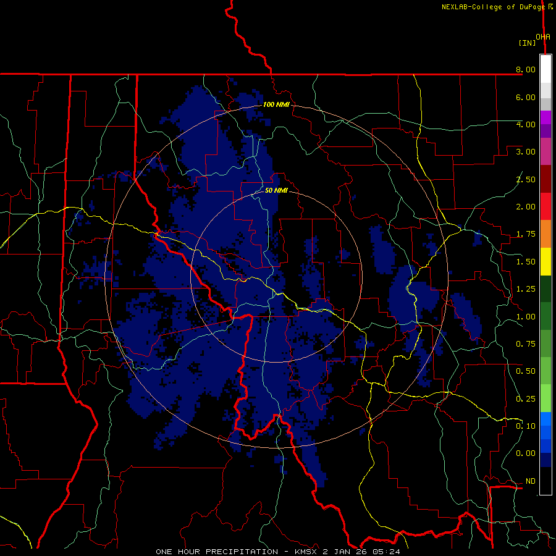Click the 2.50 scale value
Viewport: 556px width, 556px height.
pos(526,179)
